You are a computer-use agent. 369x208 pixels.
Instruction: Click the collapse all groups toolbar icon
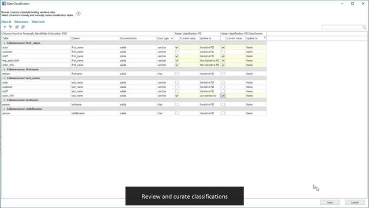(23, 27)
